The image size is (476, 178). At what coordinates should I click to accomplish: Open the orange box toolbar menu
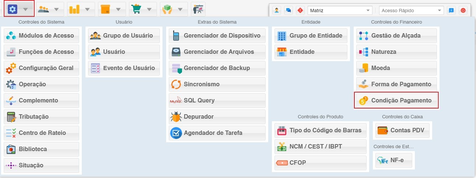pyautogui.click(x=112, y=9)
